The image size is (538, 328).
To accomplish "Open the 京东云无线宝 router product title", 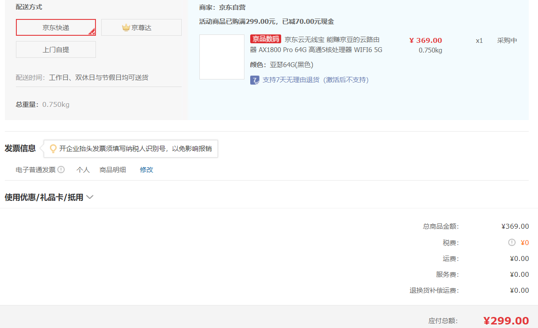I will point(316,45).
